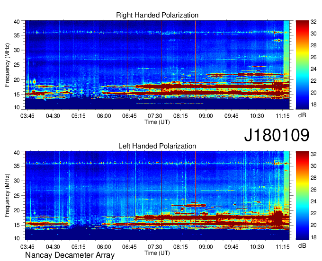The height and width of the screenshot is (261, 322).
Task: Click the Right Handed plot's "Time (UT)" axis label
Action: [157, 122]
